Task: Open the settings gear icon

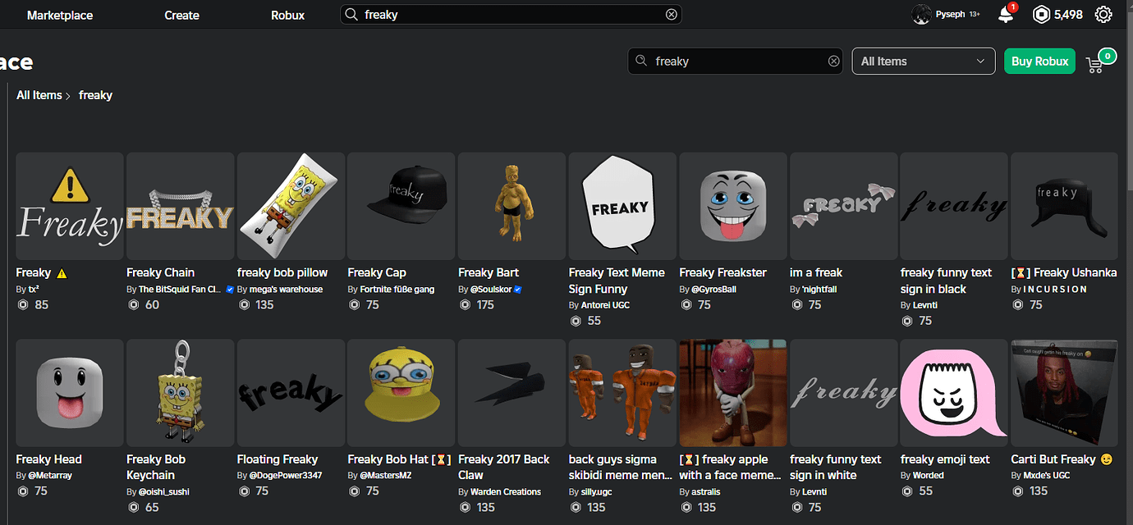Action: click(1103, 15)
